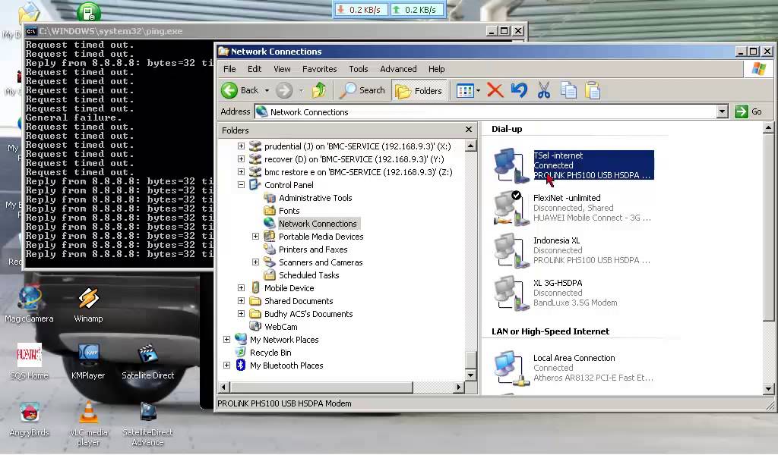Click the green Back arrow button
The width and height of the screenshot is (778, 455).
tap(229, 90)
